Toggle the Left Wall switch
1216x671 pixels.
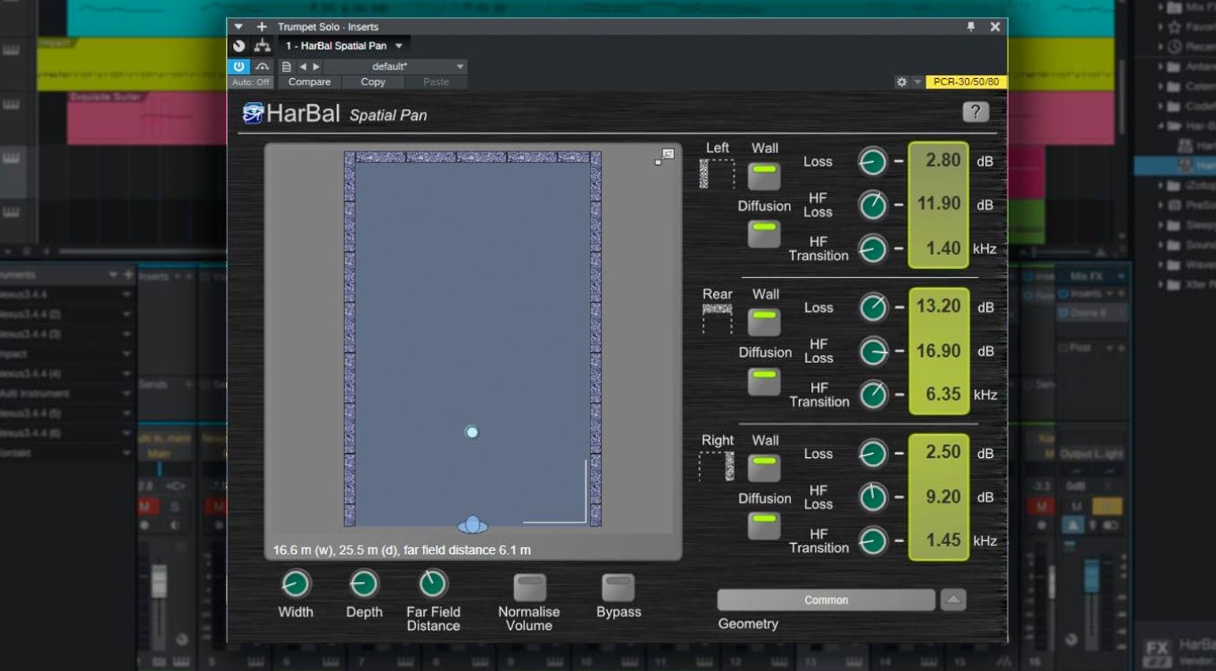764,175
